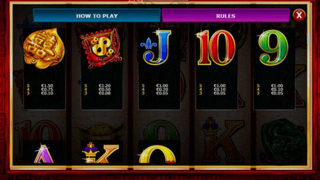Select the yellow Q card symbol
This screenshot has height=180, width=320.
[x=158, y=154]
